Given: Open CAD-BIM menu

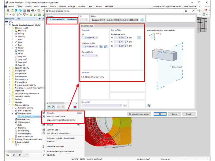Looking at the screenshot, I should (98, 6).
